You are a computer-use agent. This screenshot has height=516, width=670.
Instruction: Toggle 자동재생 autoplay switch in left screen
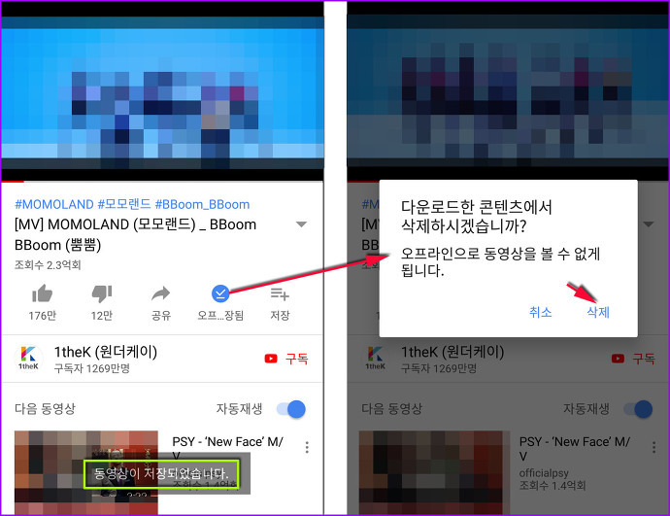[291, 409]
